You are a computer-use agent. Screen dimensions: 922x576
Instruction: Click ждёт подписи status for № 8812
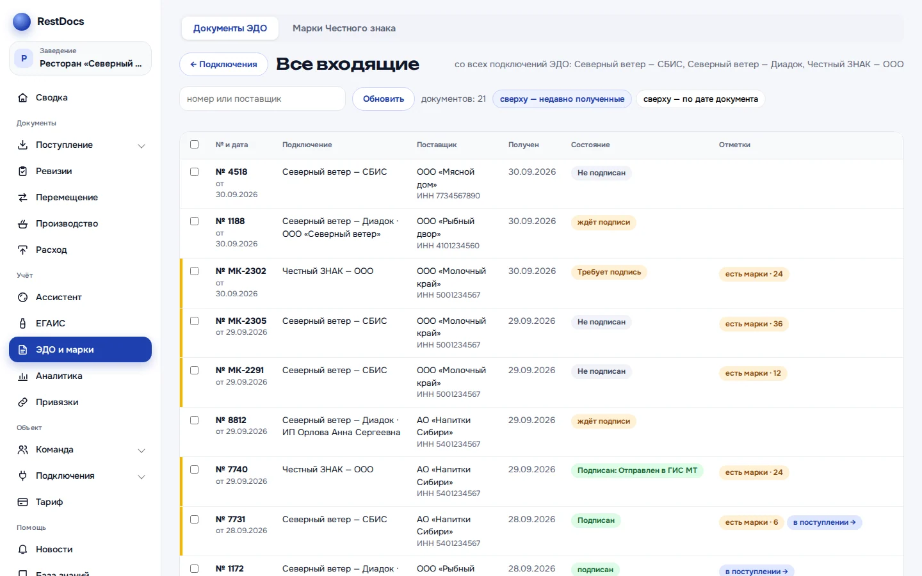604,422
